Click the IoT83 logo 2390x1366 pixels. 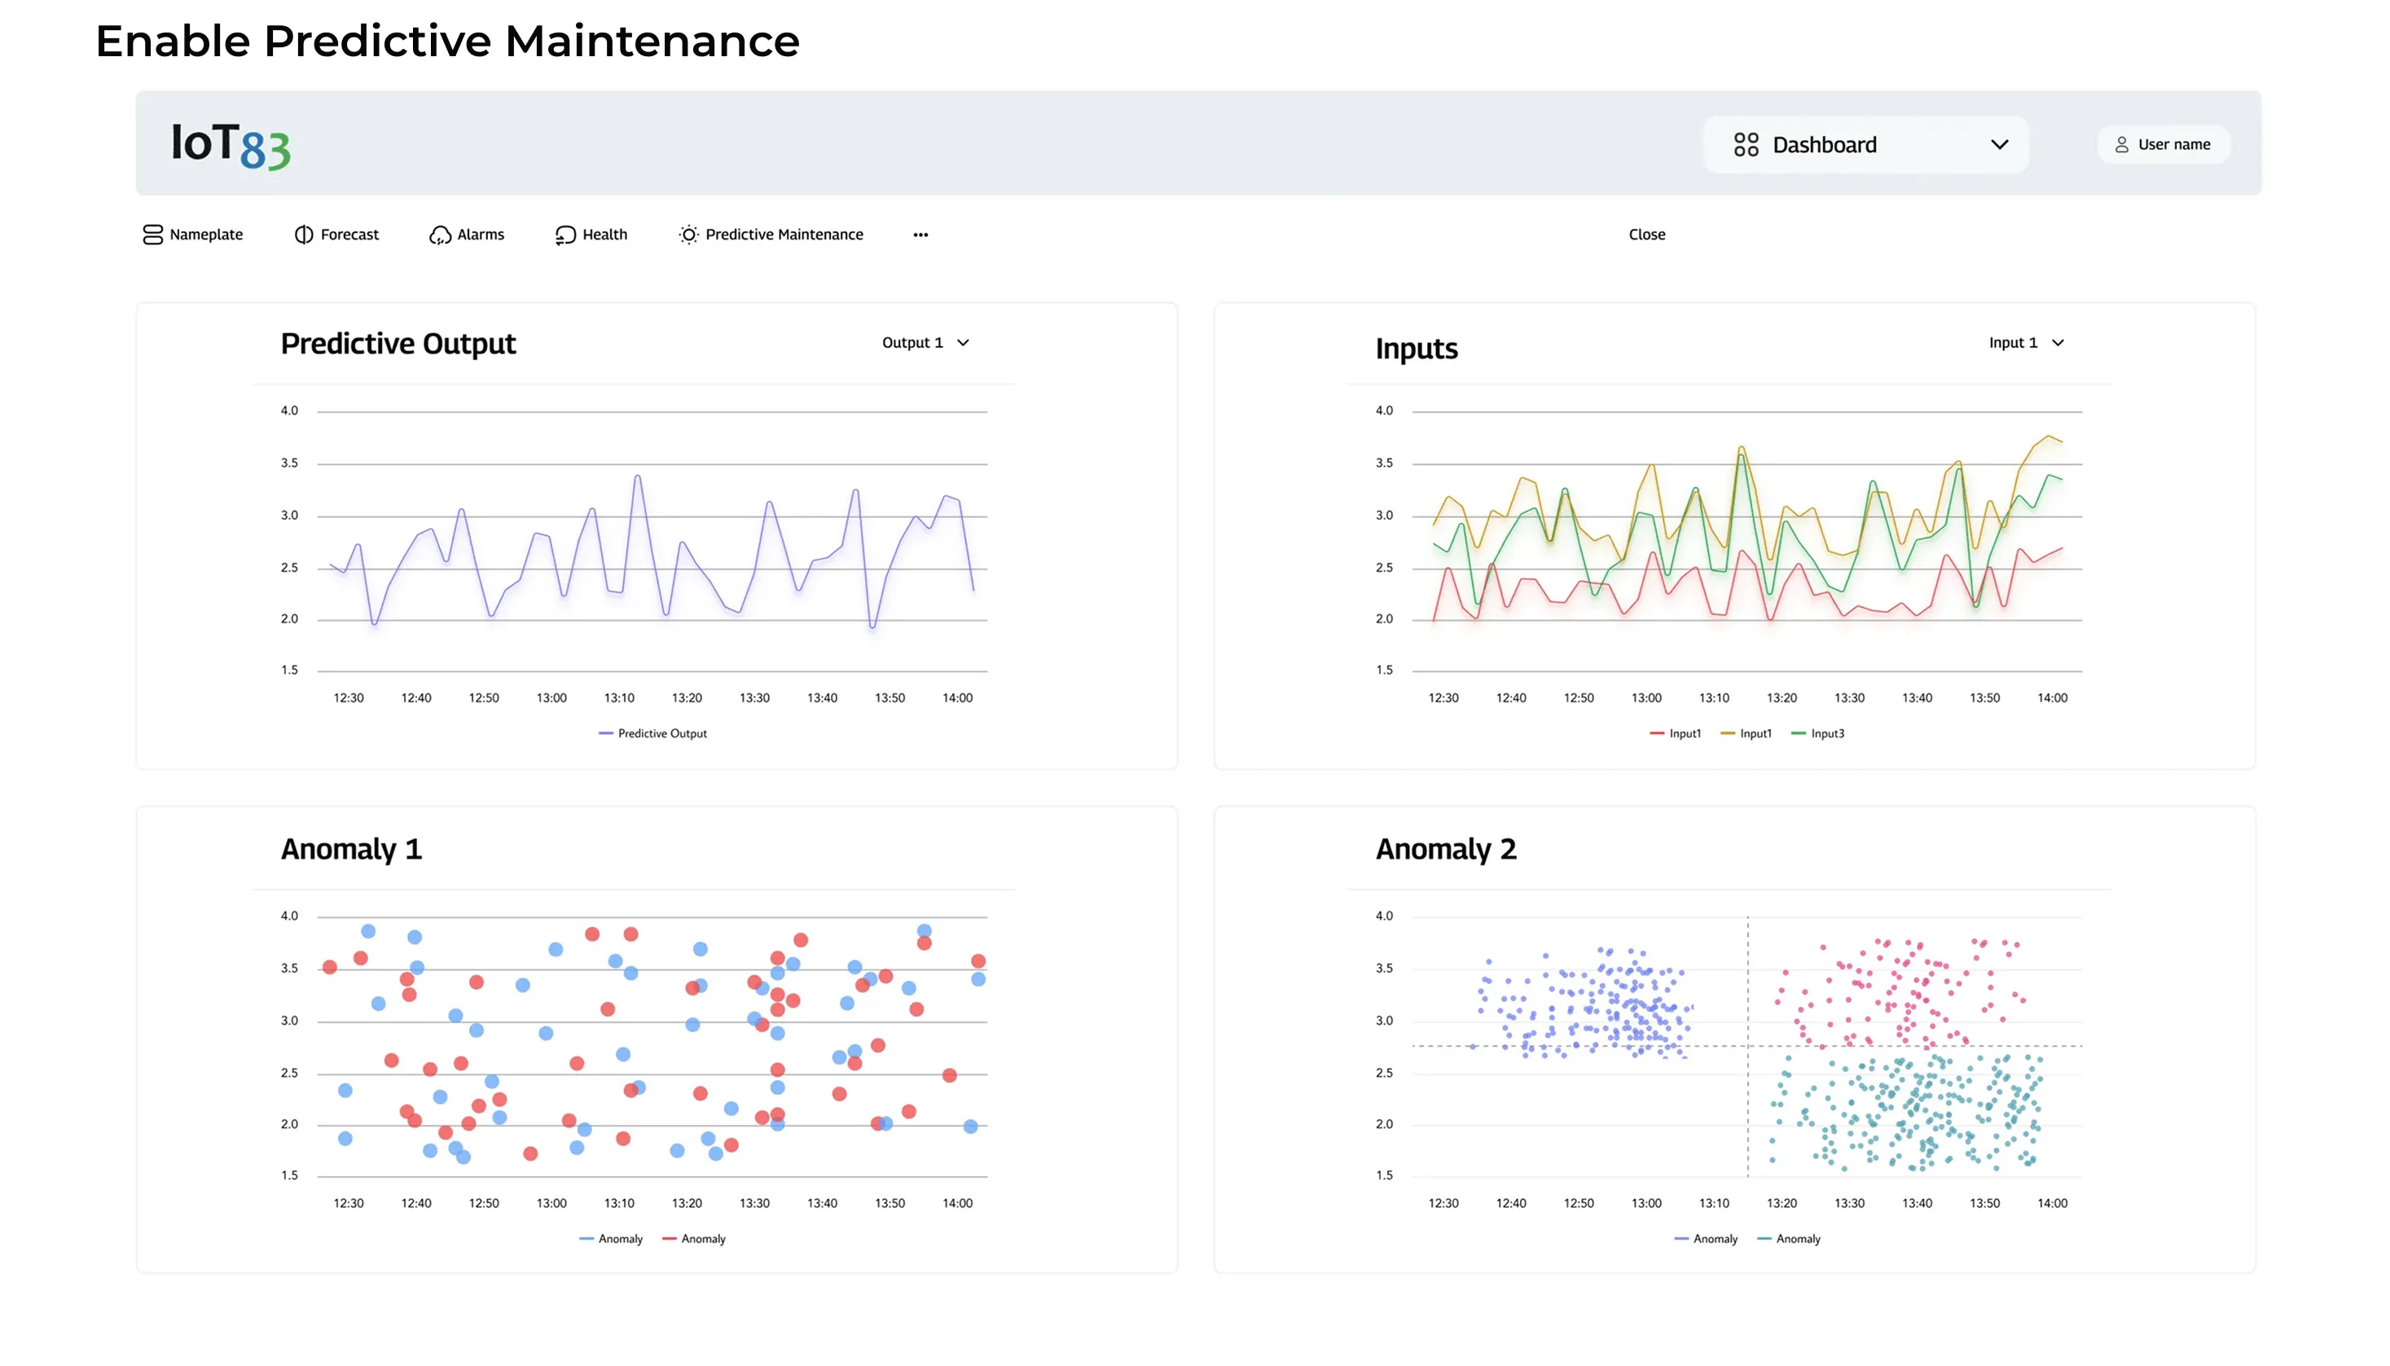click(x=231, y=146)
